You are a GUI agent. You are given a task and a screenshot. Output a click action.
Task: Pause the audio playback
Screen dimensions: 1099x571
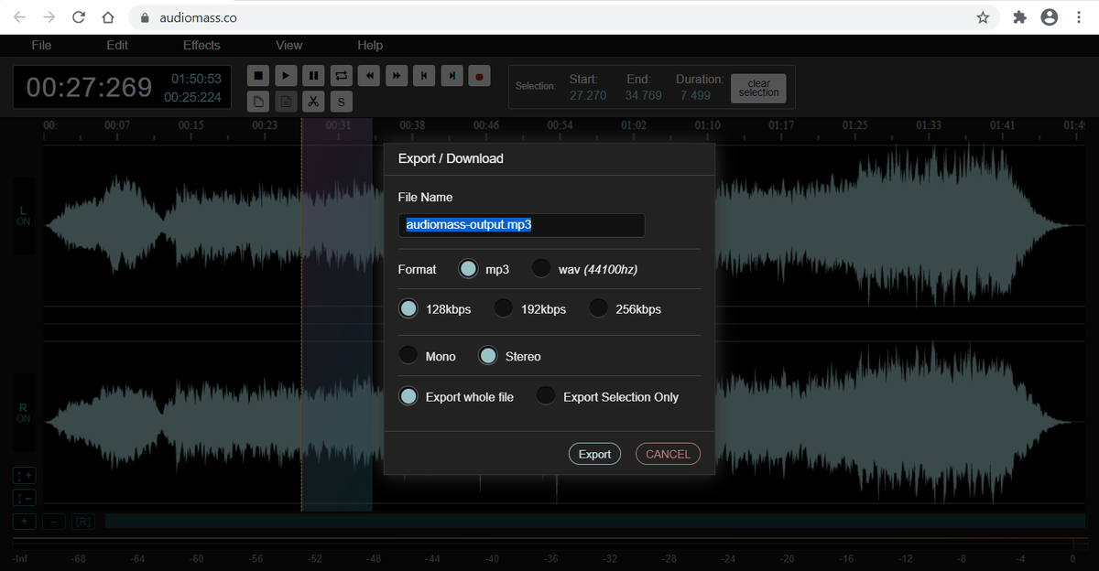coord(313,76)
